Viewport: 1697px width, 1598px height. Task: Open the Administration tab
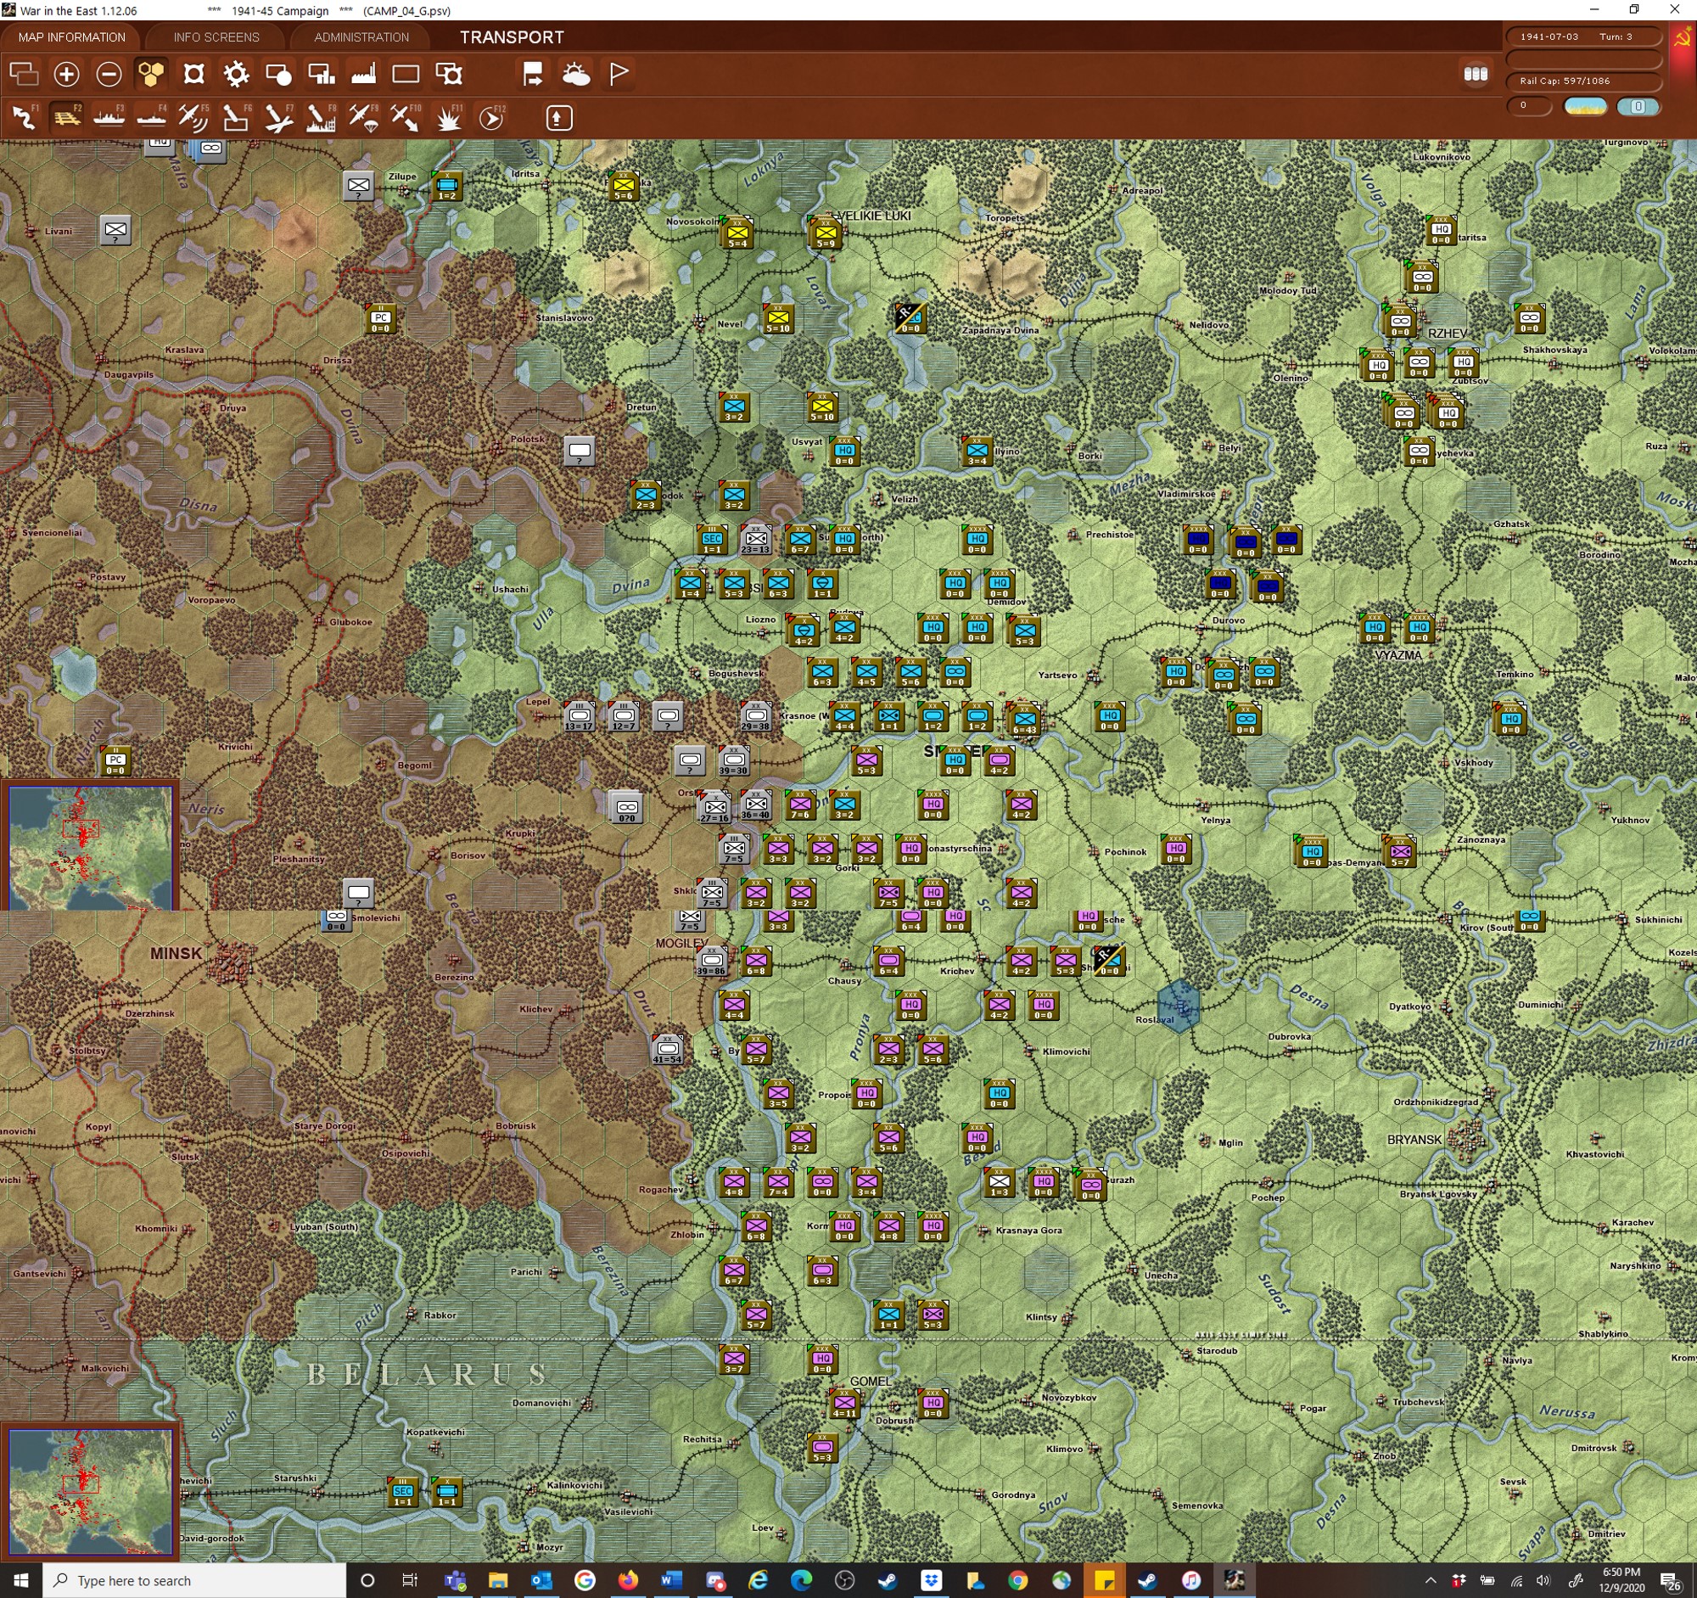point(361,37)
